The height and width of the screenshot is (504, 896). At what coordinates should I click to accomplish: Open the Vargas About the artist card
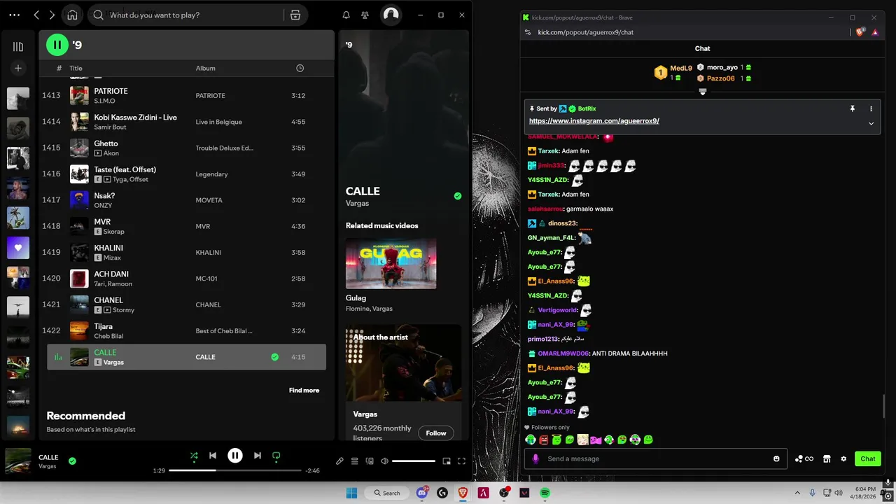pyautogui.click(x=403, y=381)
